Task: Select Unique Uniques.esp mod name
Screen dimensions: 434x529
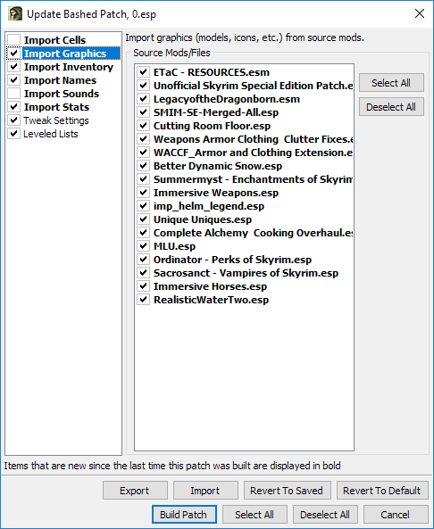Action: [x=203, y=219]
